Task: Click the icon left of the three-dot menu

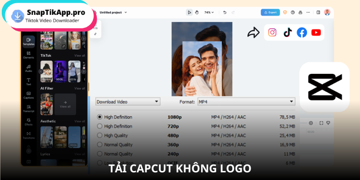Action: pos(300,13)
